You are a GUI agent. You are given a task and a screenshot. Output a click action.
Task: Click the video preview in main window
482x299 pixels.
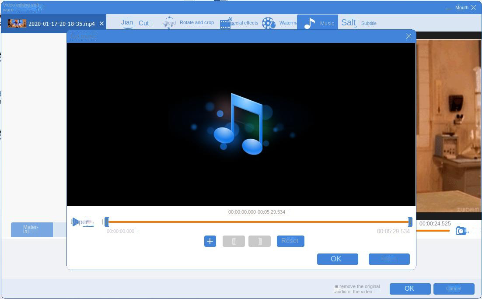click(449, 126)
